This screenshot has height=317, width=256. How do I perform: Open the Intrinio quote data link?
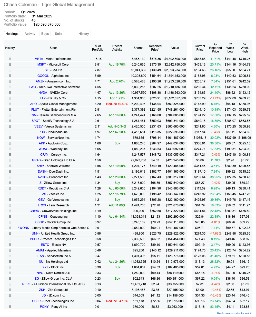pos(235,313)
